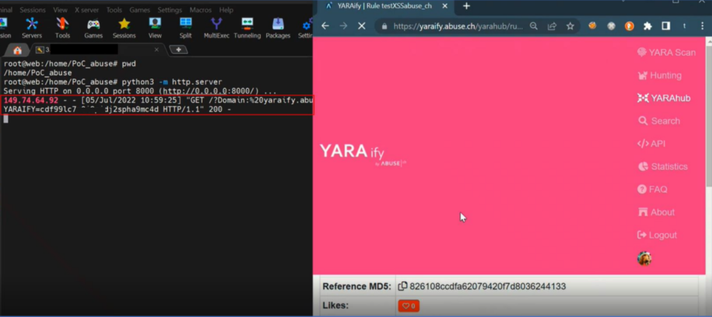Viewport: 712px width, 317px height.
Task: Launch MultiExec mode icon
Action: pos(217,29)
